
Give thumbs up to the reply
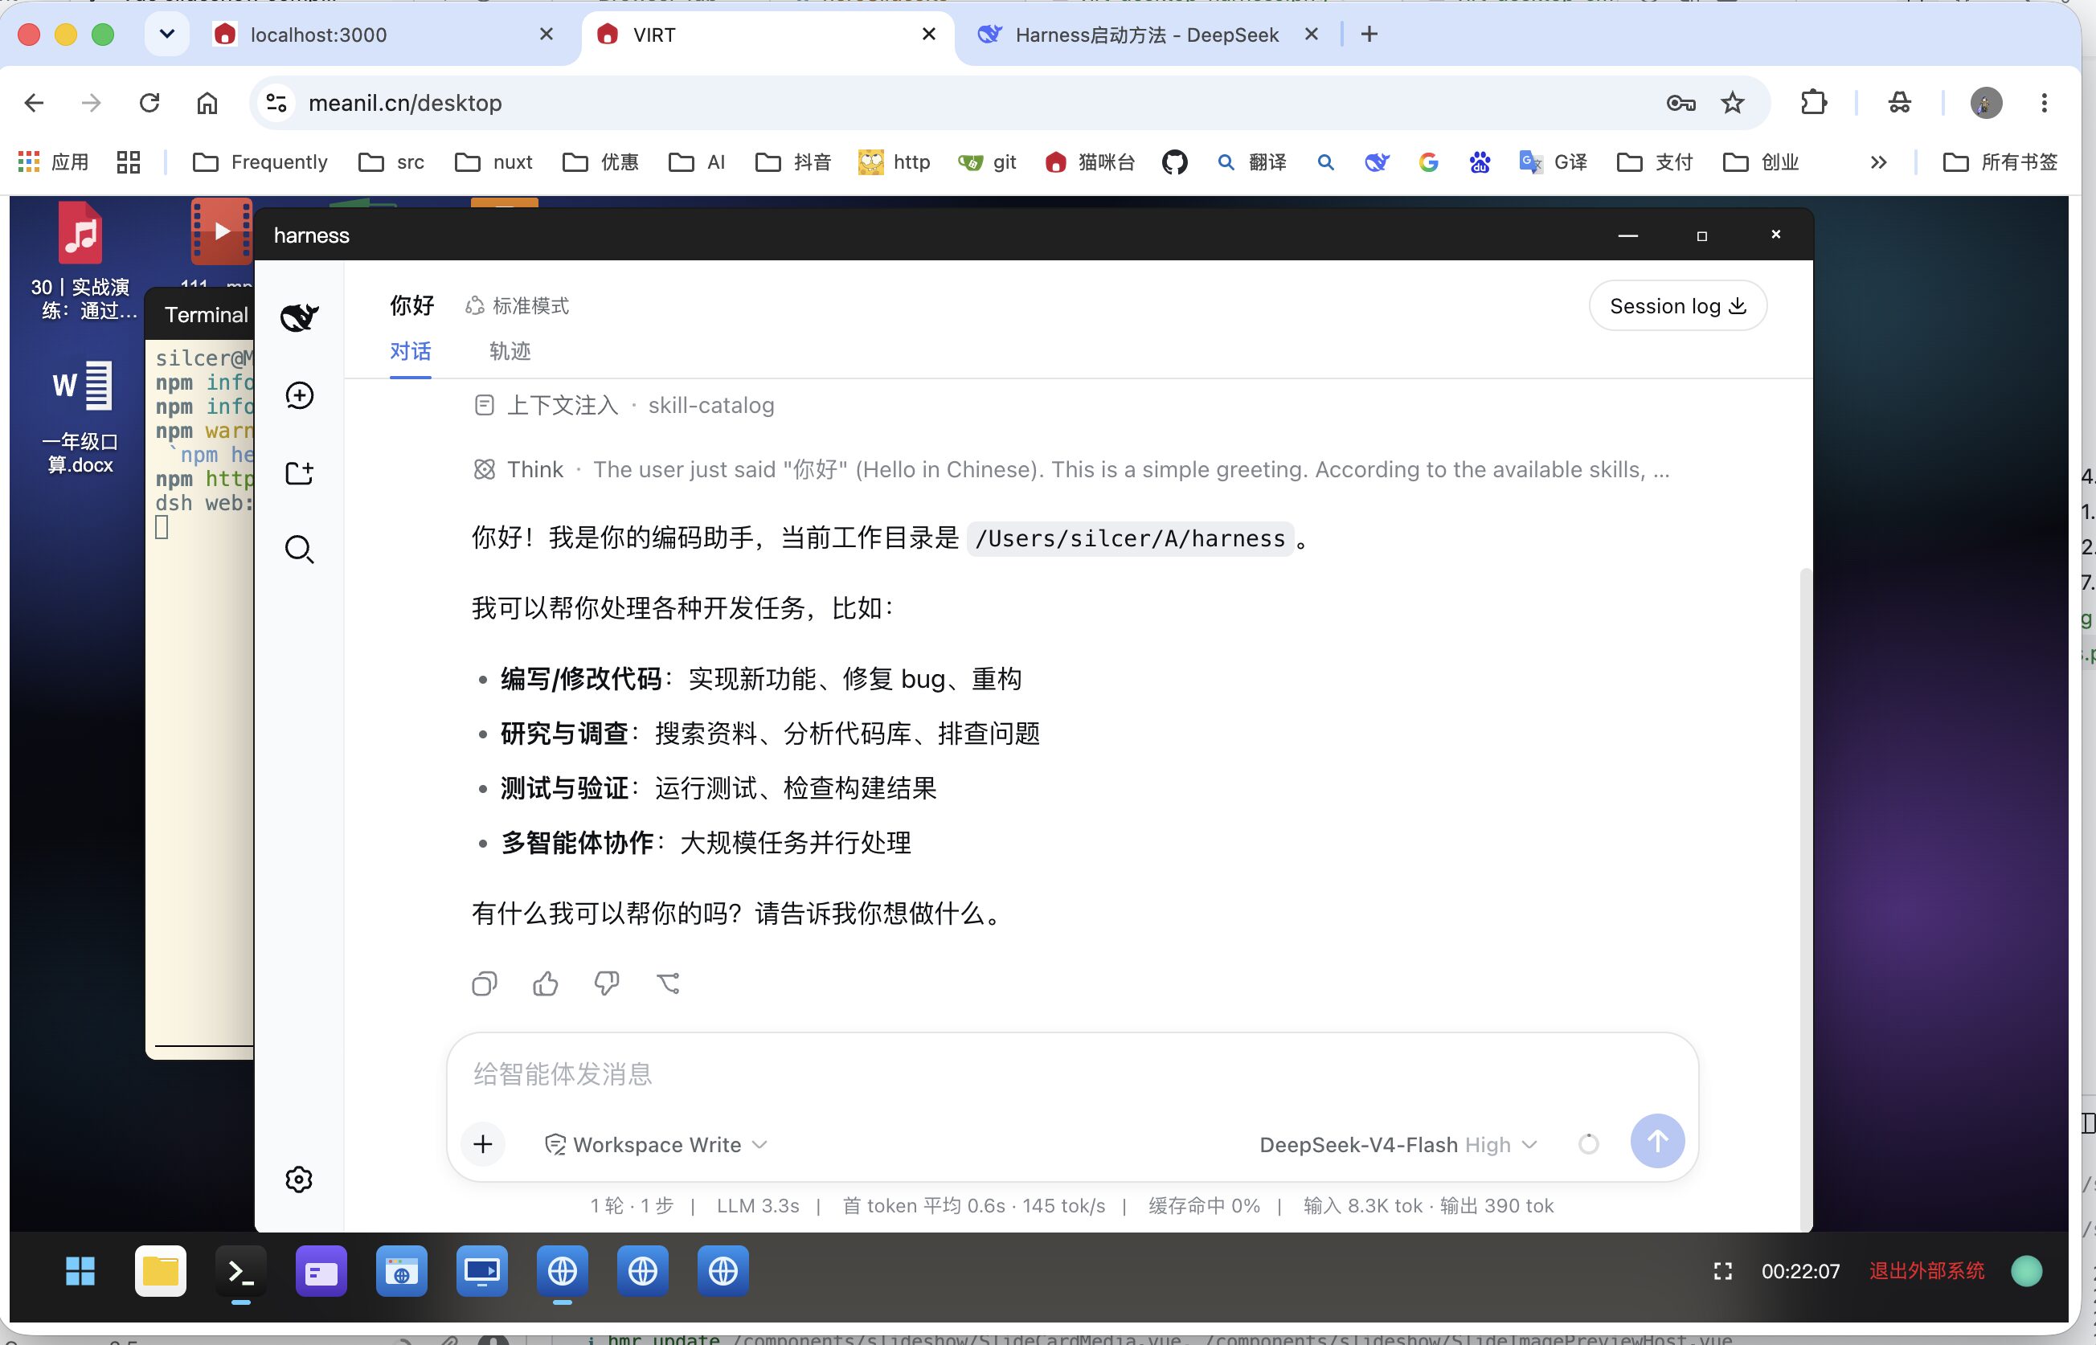point(546,983)
